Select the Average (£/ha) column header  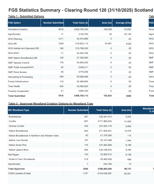pos(123,23)
